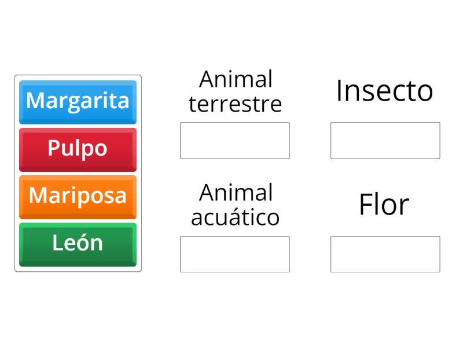Select the Mariposa orange tile

78,196
